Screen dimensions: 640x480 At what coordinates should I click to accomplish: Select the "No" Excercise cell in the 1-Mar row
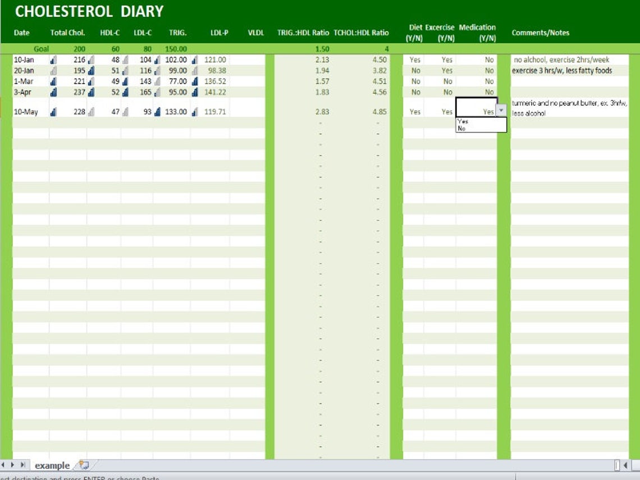pos(446,80)
